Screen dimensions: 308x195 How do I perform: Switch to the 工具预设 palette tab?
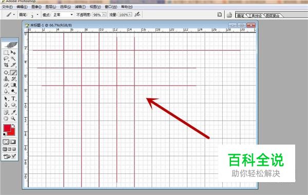(255, 16)
